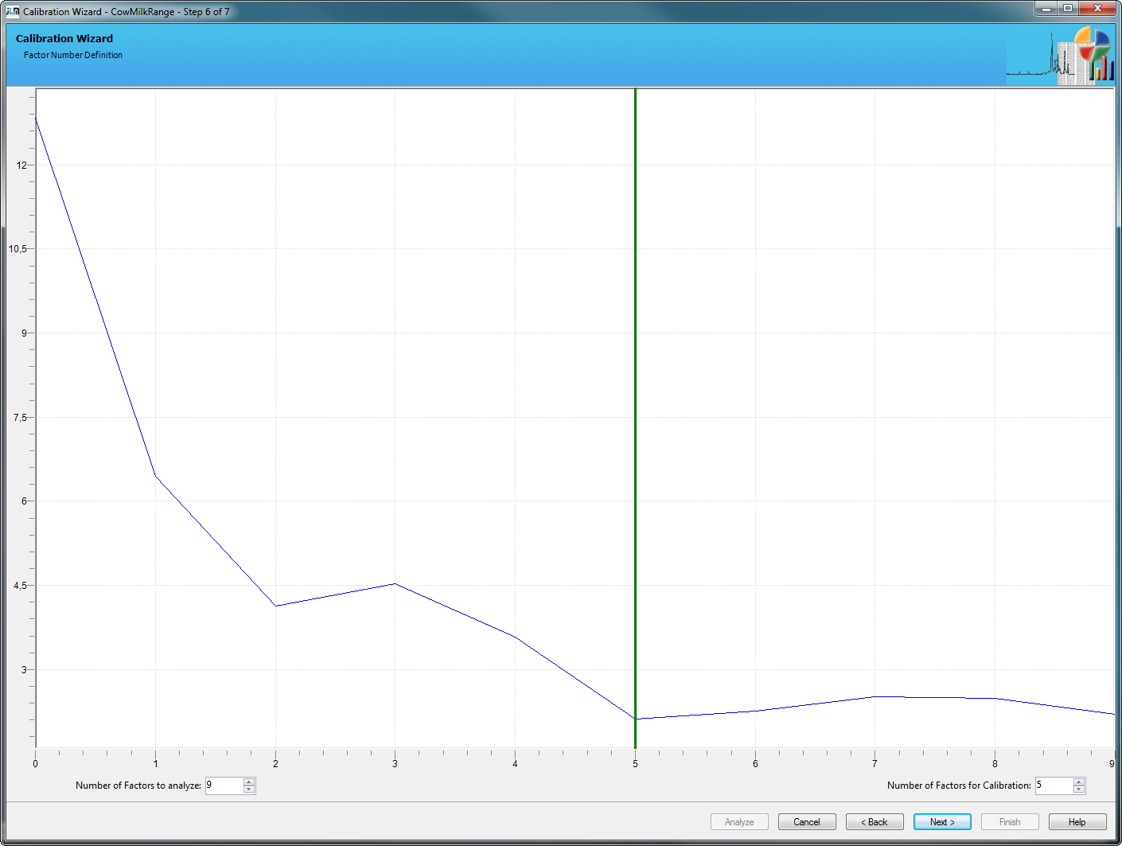
Task: Decrement Number of Factors for Calibration
Action: pos(1079,789)
